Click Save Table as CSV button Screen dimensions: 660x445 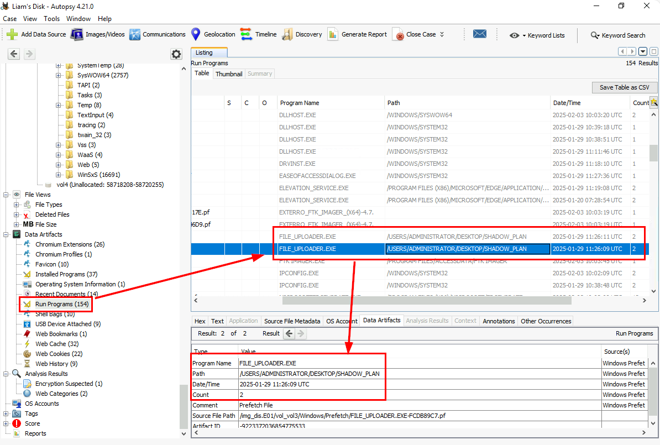point(624,87)
